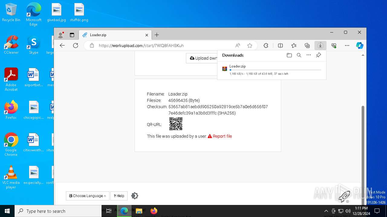Viewport: 387px width, 217px height.
Task: Select the eespecially image file icon
Action: tap(34, 175)
